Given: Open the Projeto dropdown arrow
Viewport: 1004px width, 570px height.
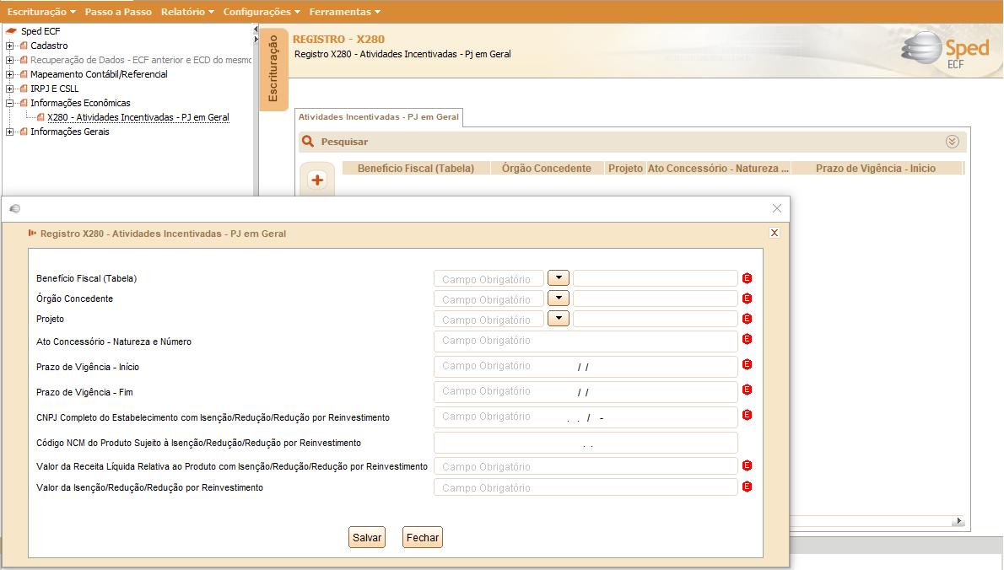Looking at the screenshot, I should tap(559, 319).
